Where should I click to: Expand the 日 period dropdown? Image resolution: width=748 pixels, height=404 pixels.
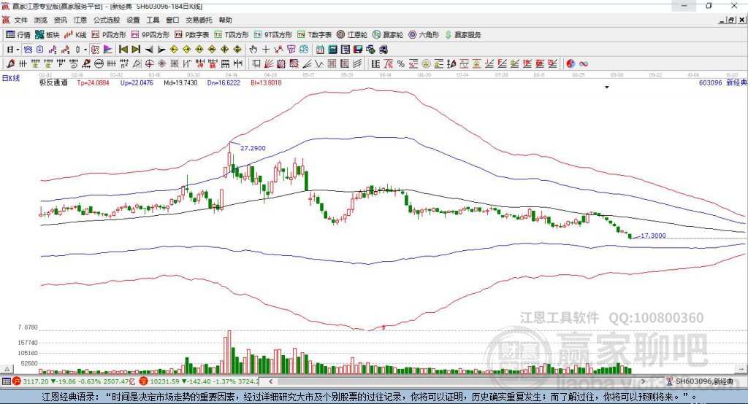pyautogui.click(x=18, y=50)
